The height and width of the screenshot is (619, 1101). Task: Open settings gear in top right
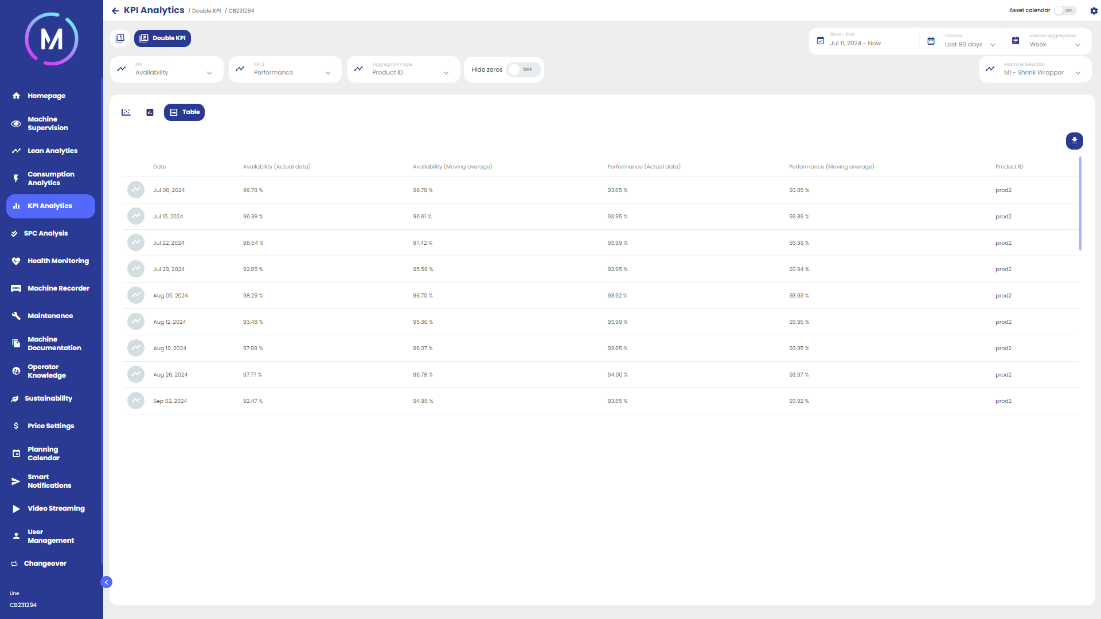click(1094, 10)
